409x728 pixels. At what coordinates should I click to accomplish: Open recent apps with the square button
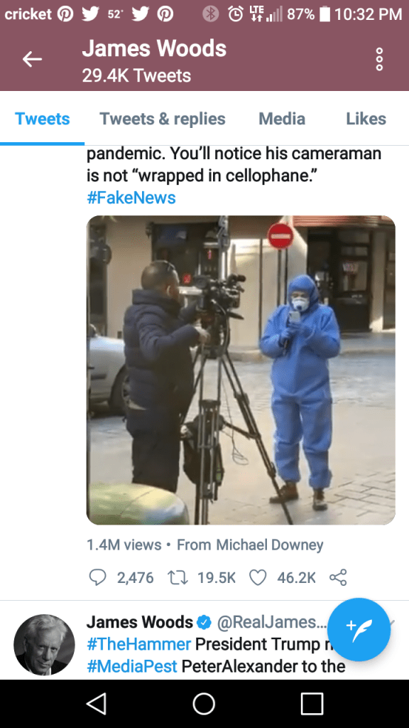coord(312,703)
